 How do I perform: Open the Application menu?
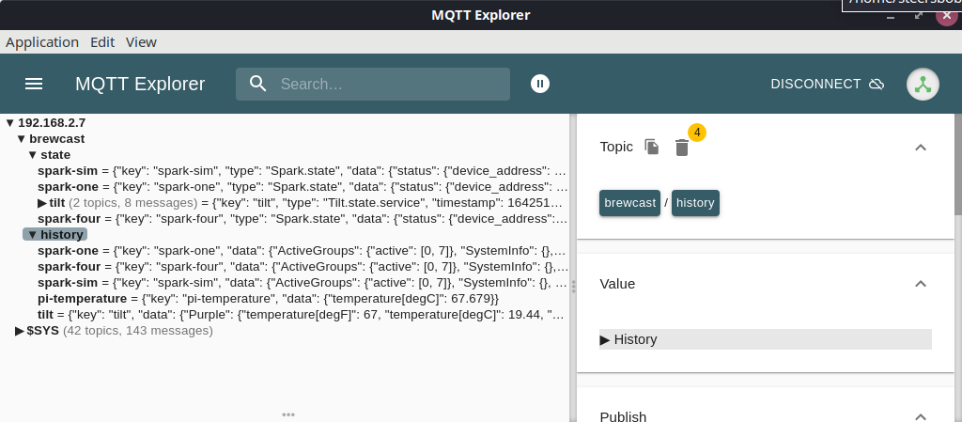pyautogui.click(x=42, y=42)
